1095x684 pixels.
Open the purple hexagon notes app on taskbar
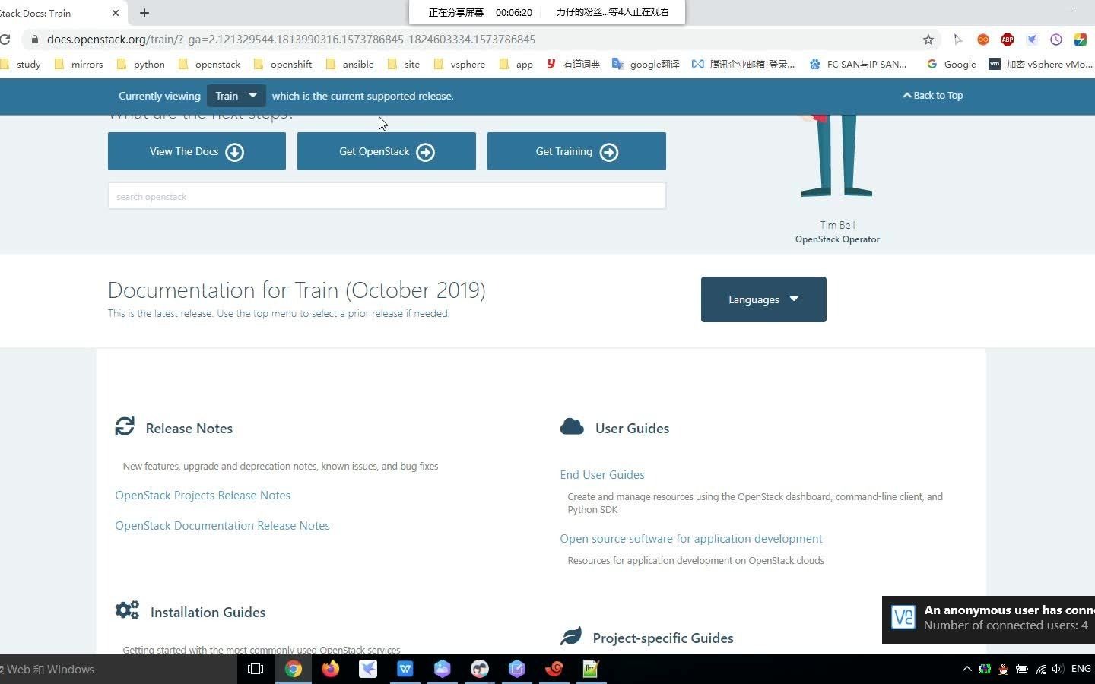pos(516,669)
